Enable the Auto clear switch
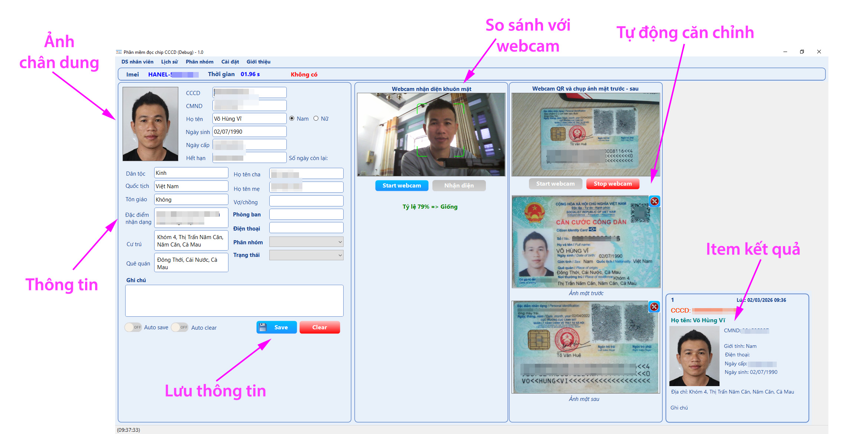Image resolution: width=841 pixels, height=434 pixels. tap(180, 327)
